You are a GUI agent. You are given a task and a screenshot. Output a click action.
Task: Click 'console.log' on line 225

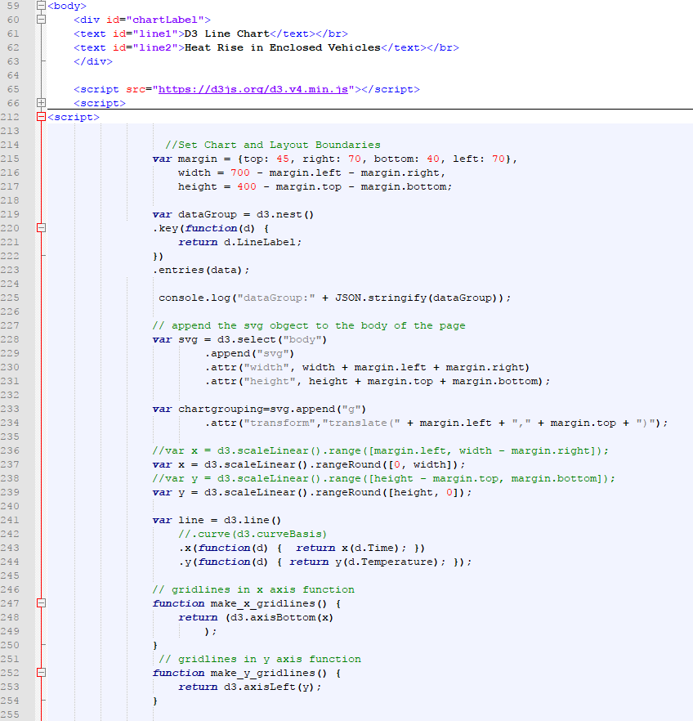pos(194,298)
